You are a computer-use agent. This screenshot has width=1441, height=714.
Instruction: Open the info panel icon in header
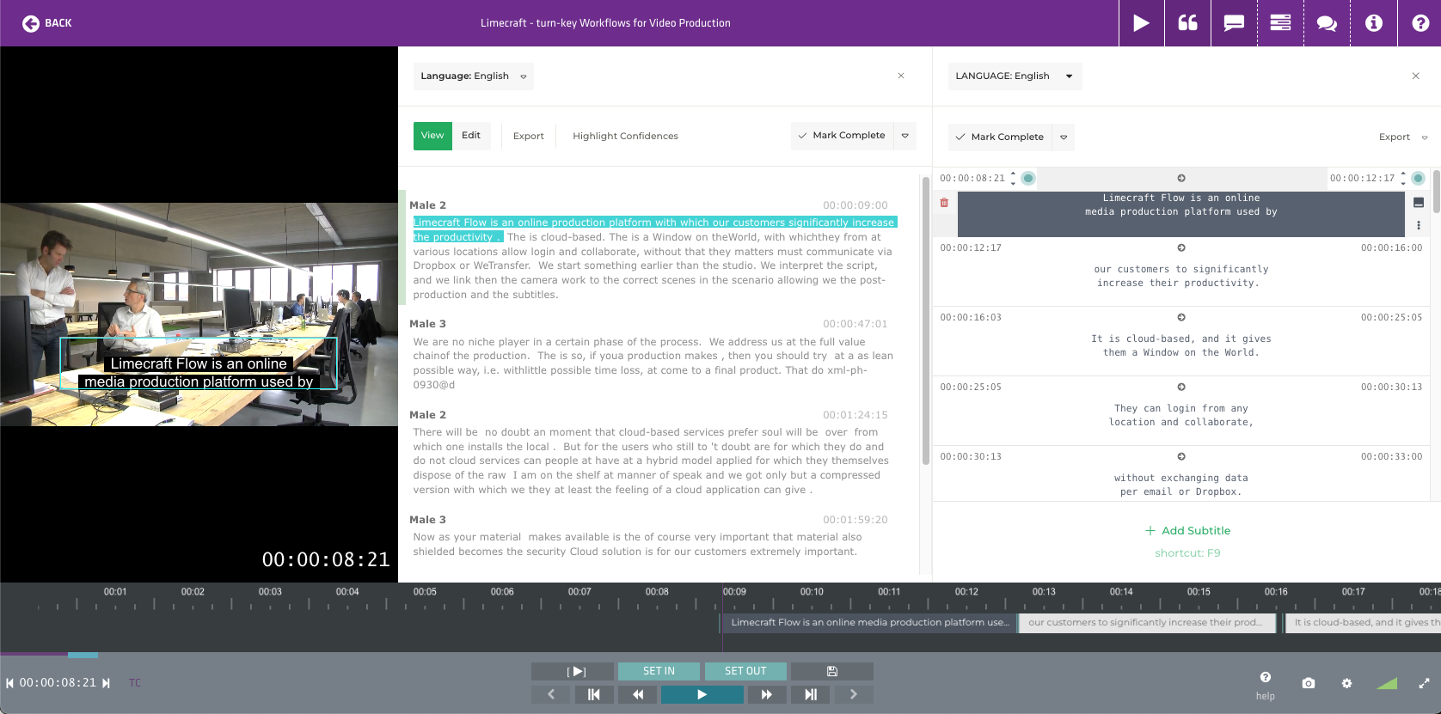click(x=1373, y=23)
